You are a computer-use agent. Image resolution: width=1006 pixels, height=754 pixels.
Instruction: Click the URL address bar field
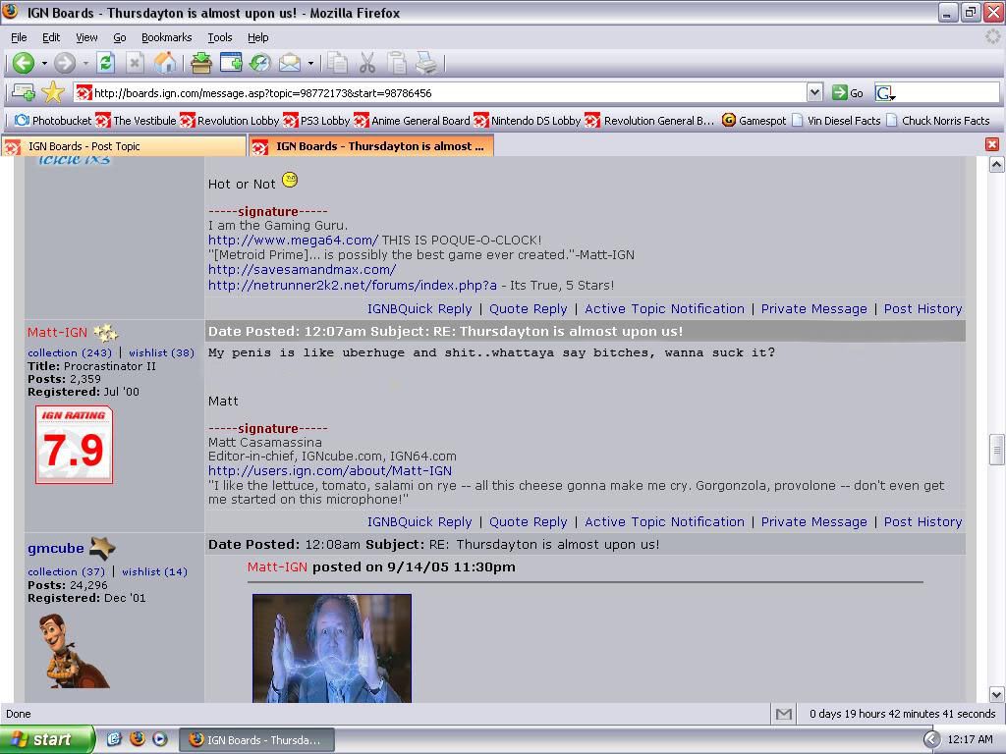(x=440, y=93)
